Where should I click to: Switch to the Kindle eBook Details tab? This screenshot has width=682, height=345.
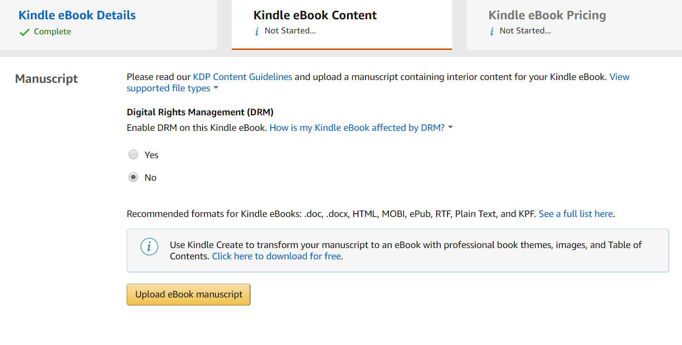click(77, 15)
